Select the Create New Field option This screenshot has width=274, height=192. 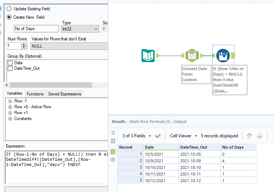pos(9,17)
